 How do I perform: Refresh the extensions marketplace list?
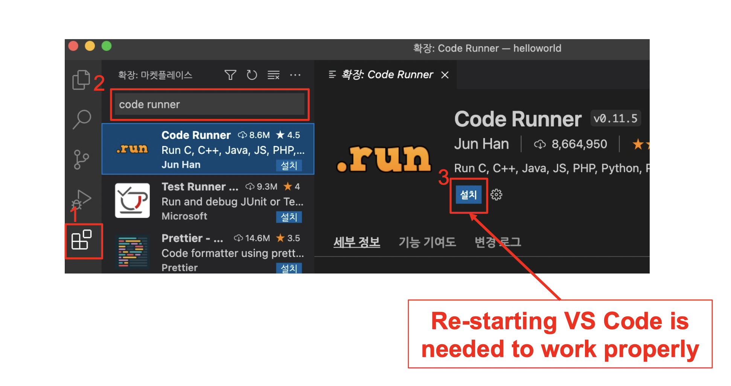pos(252,75)
